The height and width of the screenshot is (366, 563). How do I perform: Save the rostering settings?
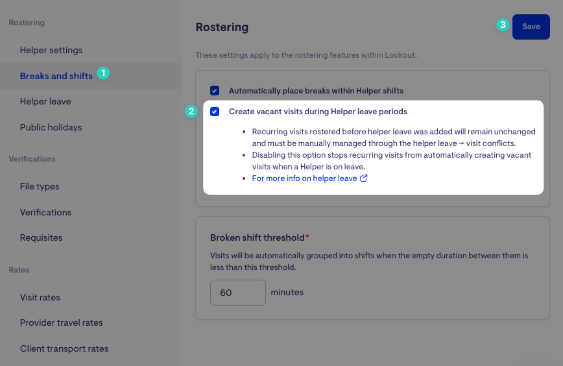pyautogui.click(x=531, y=27)
